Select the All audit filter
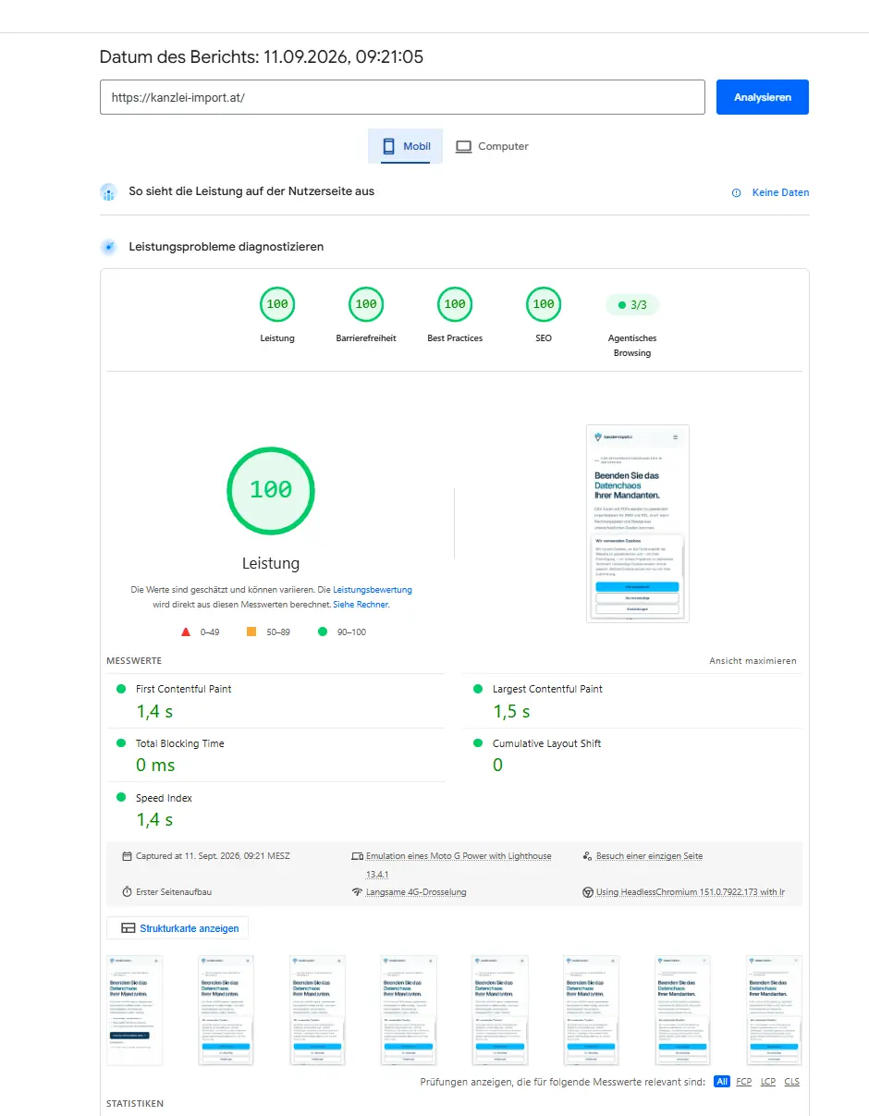This screenshot has height=1116, width=869. coord(722,1082)
